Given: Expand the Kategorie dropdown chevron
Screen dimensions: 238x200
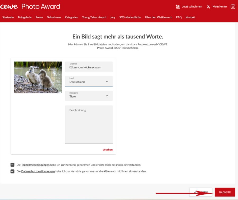Looking at the screenshot, I should pyautogui.click(x=107, y=96).
